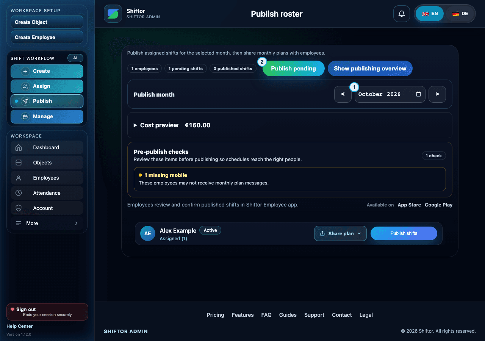Click the 1 missing mobile warning
Viewport: 485px width, 341px height.
pyautogui.click(x=290, y=179)
